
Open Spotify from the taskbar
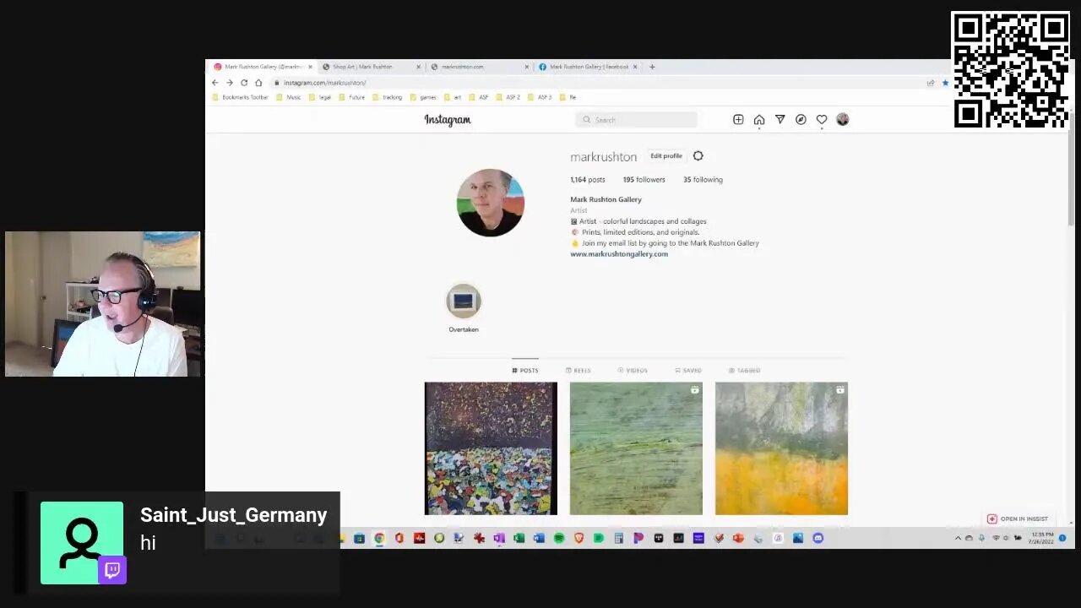(559, 538)
